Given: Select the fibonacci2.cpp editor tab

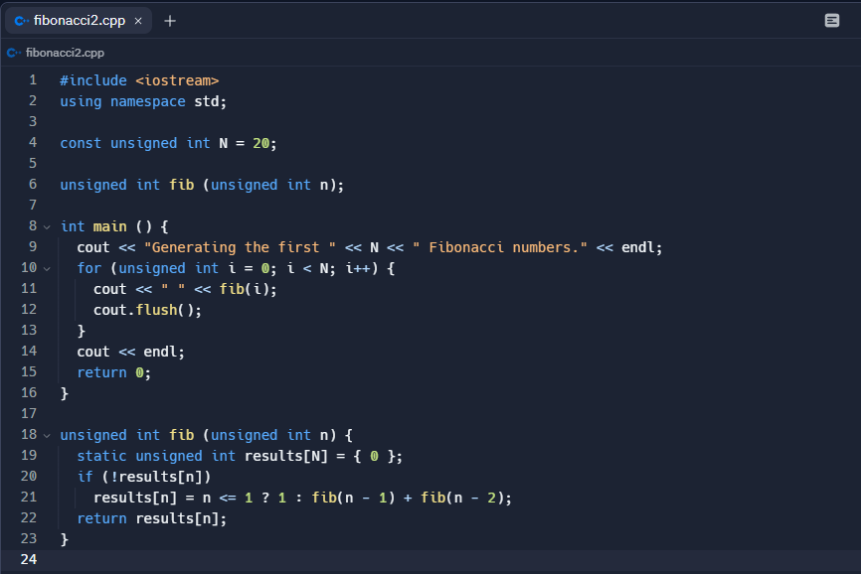Looking at the screenshot, I should click(80, 19).
